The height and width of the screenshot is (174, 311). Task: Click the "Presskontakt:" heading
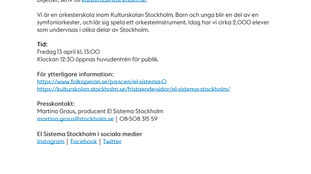pyautogui.click(x=56, y=104)
